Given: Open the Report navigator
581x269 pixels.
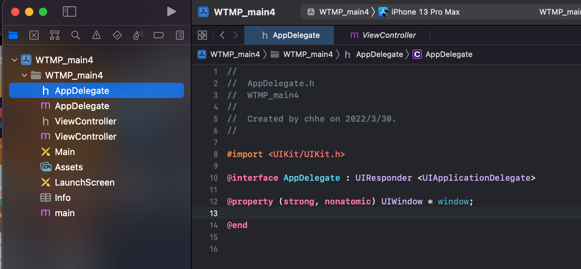Looking at the screenshot, I should [180, 35].
